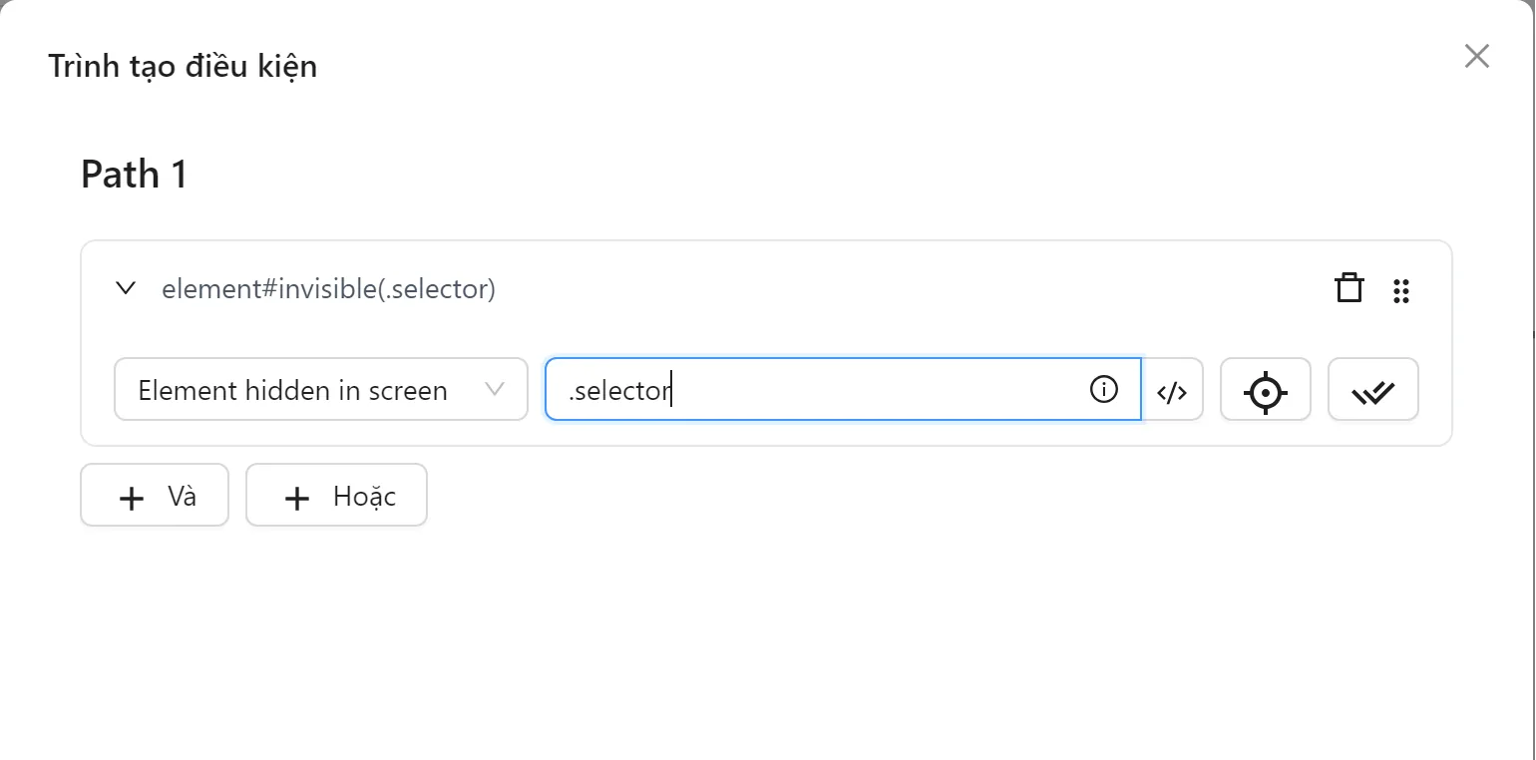Click the element#invisible(.selector) condition summary

click(328, 289)
